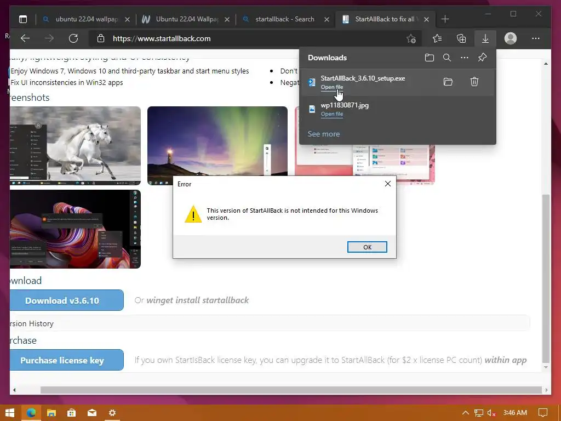
Task: Click Microsoft Edge on the taskbar
Action: tap(31, 413)
